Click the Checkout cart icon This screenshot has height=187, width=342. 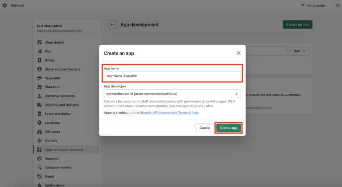click(x=39, y=87)
